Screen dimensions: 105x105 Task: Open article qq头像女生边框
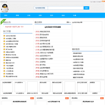tap(45, 44)
